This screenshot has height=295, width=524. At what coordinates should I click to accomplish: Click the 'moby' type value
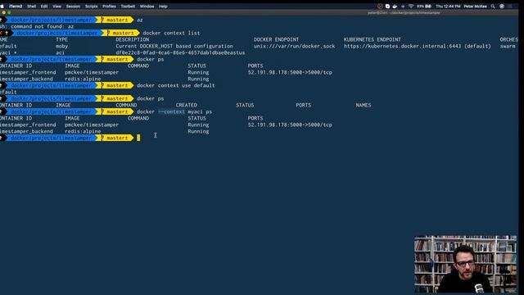[x=62, y=46]
